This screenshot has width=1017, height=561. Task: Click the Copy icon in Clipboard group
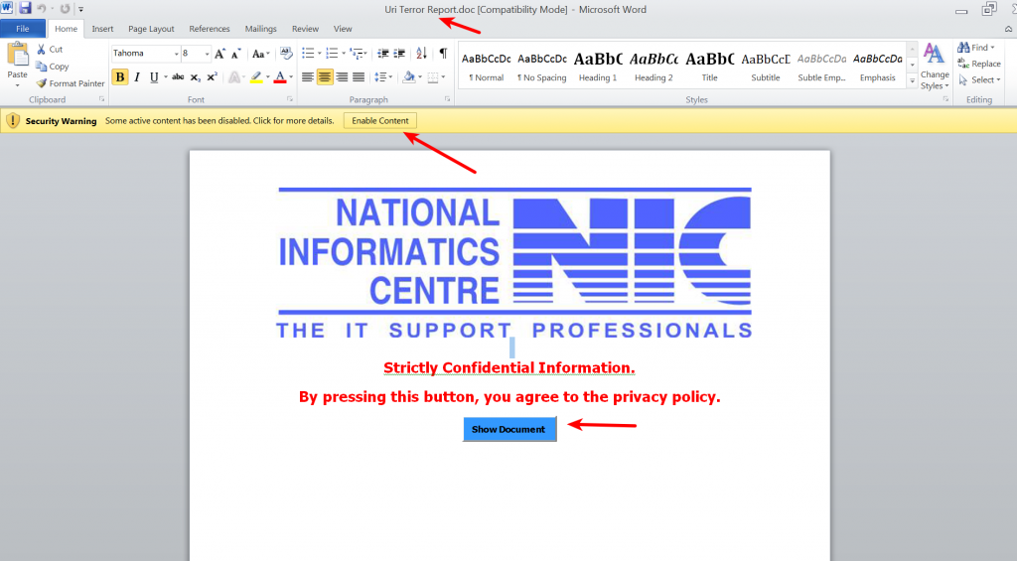(x=41, y=67)
